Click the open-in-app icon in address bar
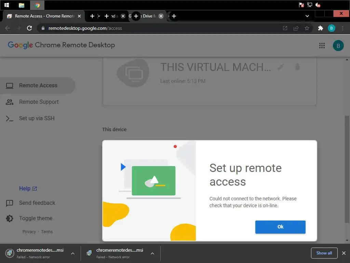The width and height of the screenshot is (350, 263). coord(285,28)
